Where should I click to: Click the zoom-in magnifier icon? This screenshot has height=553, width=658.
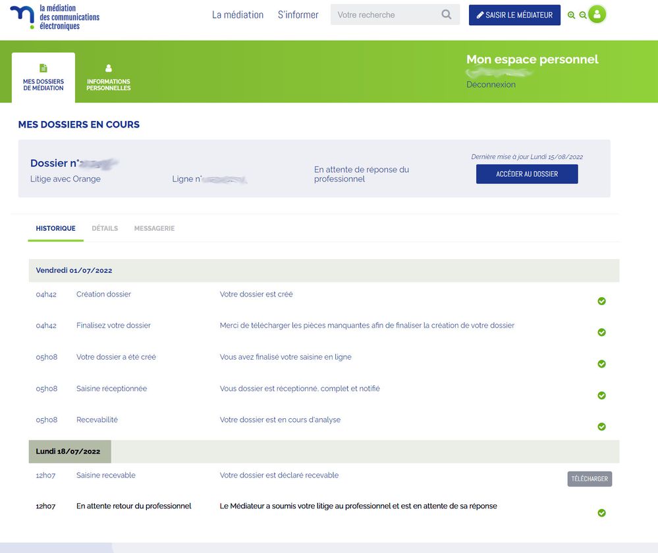571,15
